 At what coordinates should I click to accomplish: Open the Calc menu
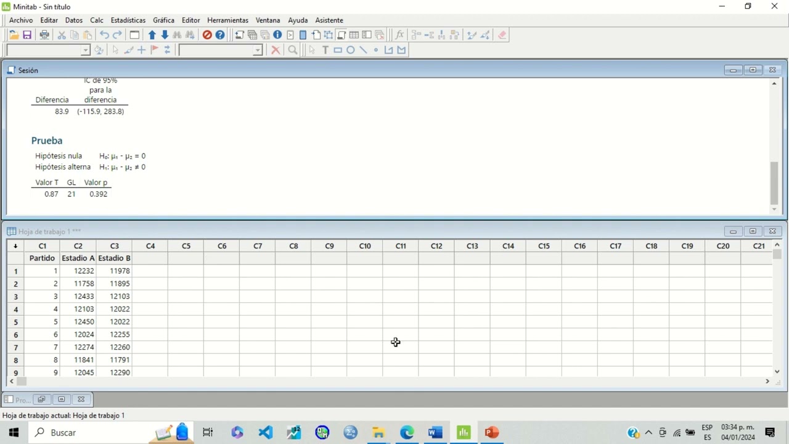[97, 20]
